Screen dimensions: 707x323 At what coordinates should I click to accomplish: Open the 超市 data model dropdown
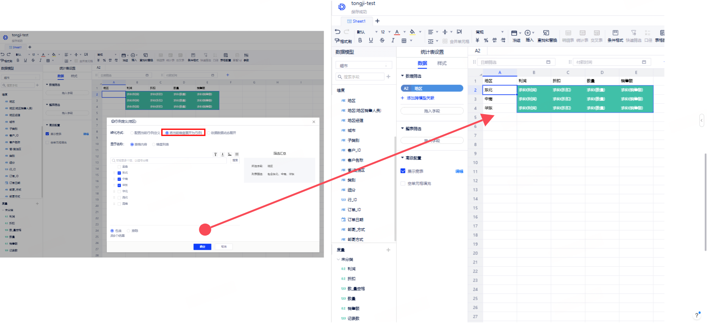363,65
